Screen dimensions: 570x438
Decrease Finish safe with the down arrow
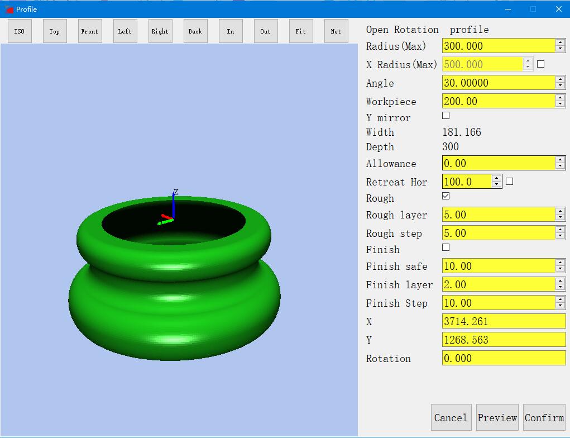tap(560, 269)
